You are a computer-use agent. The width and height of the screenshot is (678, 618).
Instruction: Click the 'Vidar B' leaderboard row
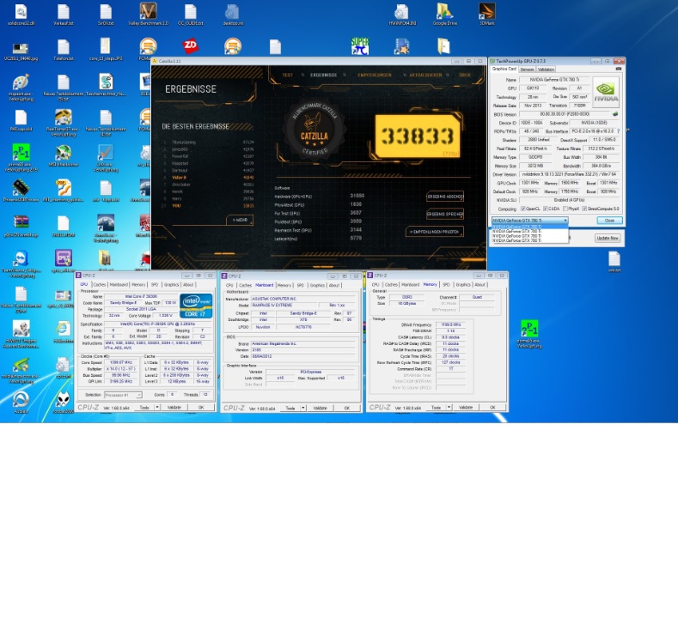click(x=209, y=178)
